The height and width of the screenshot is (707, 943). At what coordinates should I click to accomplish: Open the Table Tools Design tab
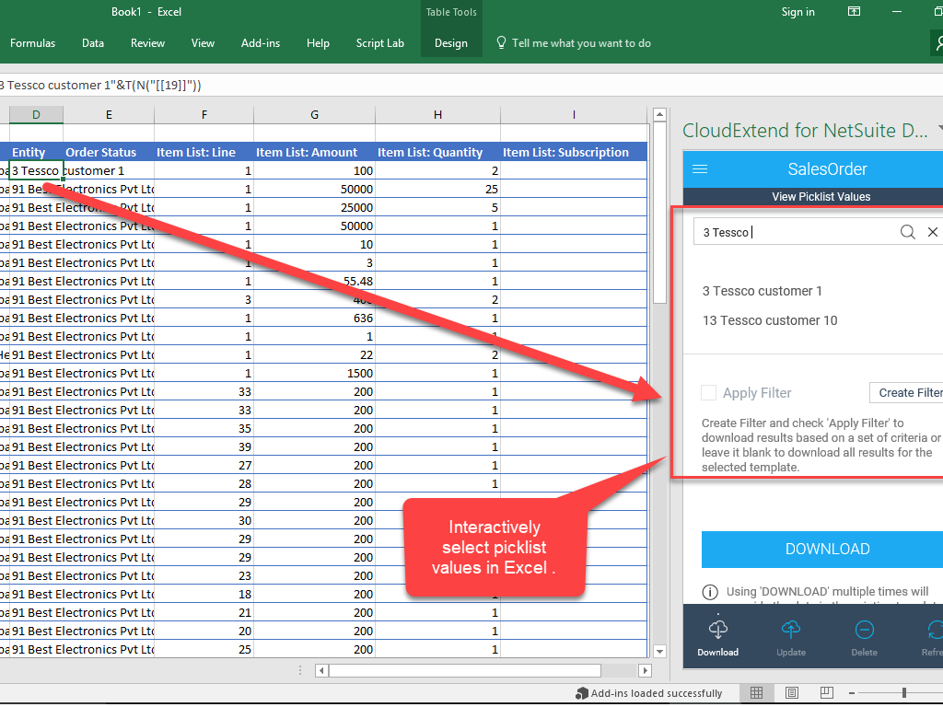pyautogui.click(x=451, y=43)
